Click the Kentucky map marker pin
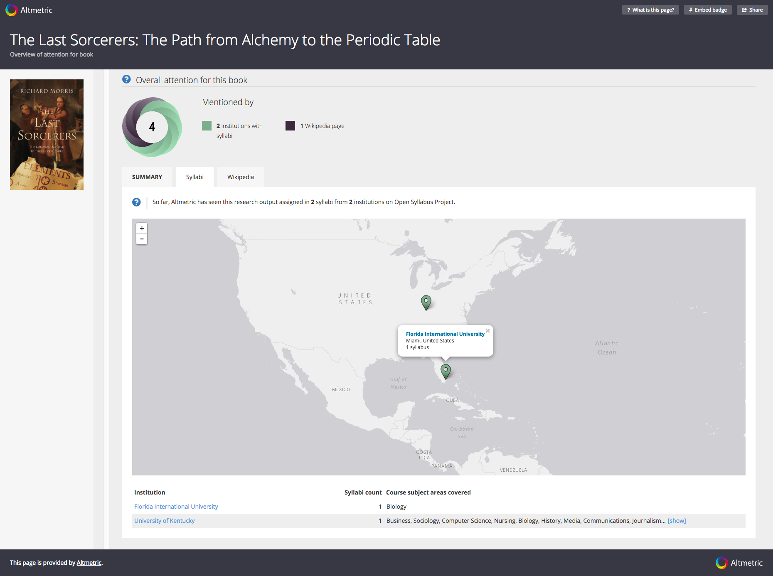773x576 pixels. pyautogui.click(x=426, y=303)
